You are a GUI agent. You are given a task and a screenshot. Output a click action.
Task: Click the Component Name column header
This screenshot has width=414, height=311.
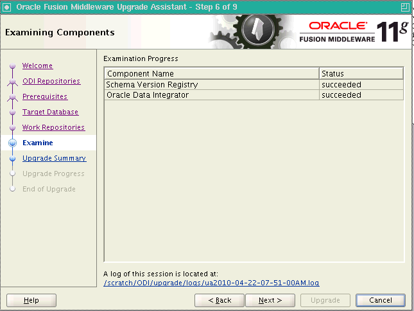coord(211,73)
